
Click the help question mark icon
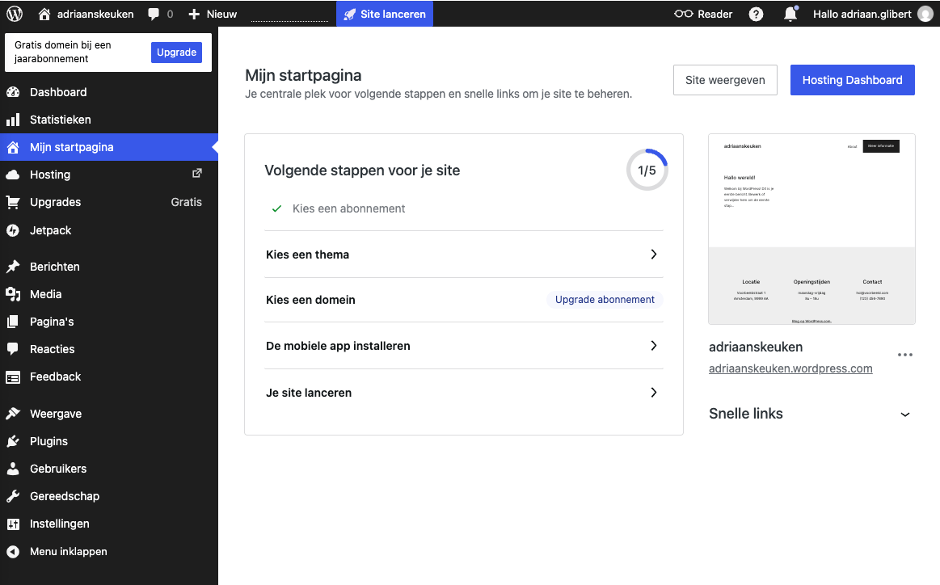756,14
